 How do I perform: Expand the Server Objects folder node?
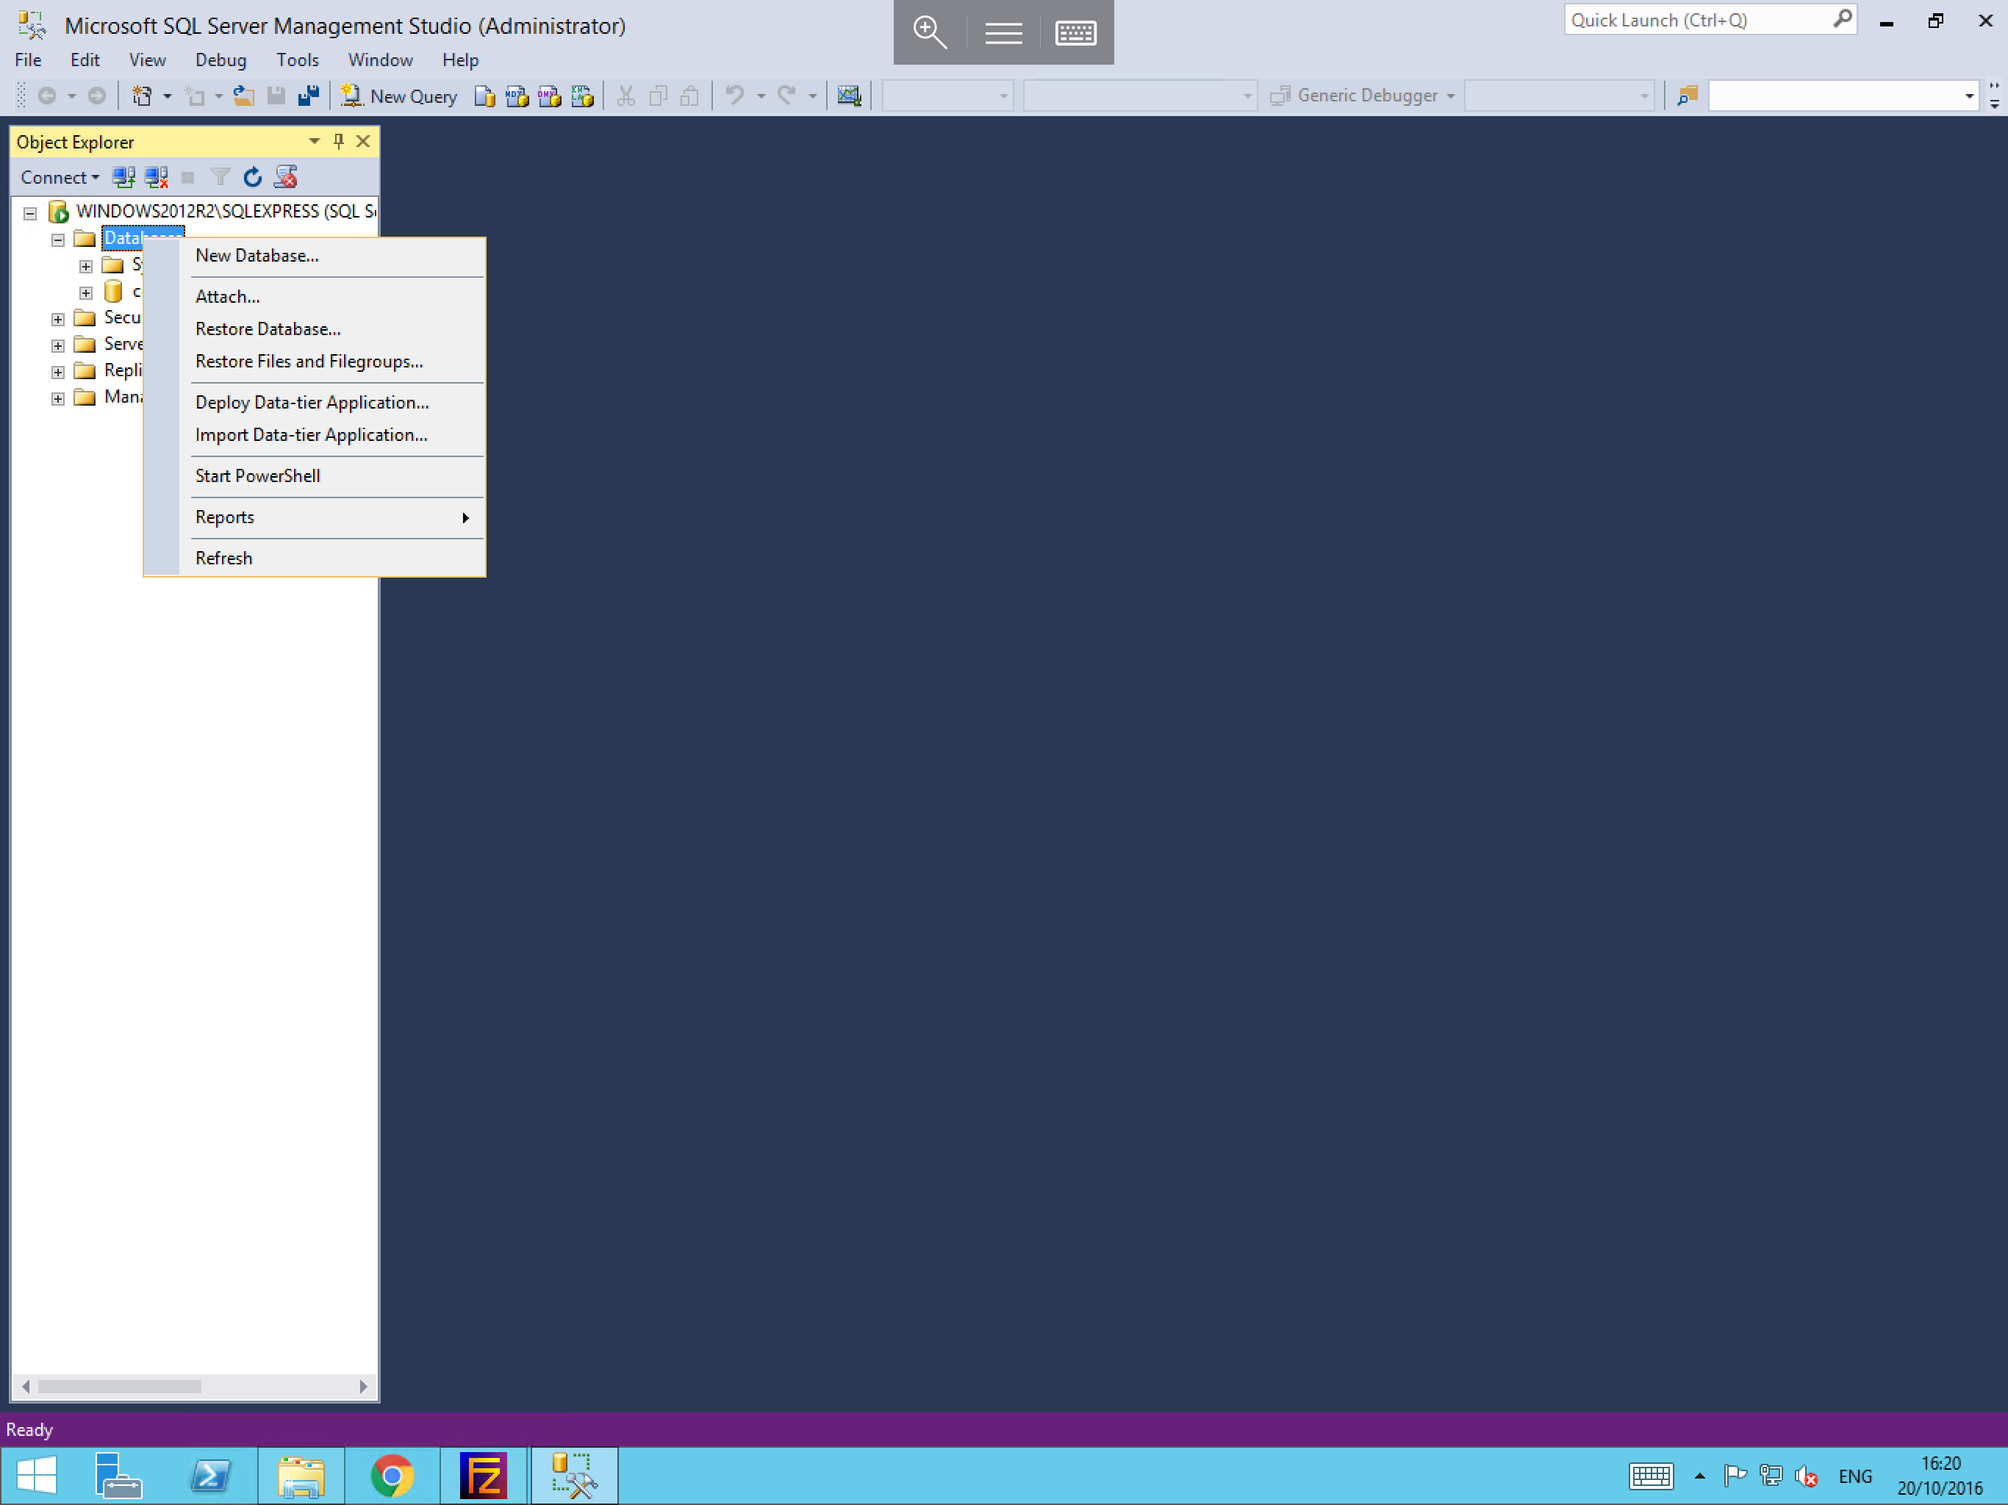pyautogui.click(x=58, y=345)
